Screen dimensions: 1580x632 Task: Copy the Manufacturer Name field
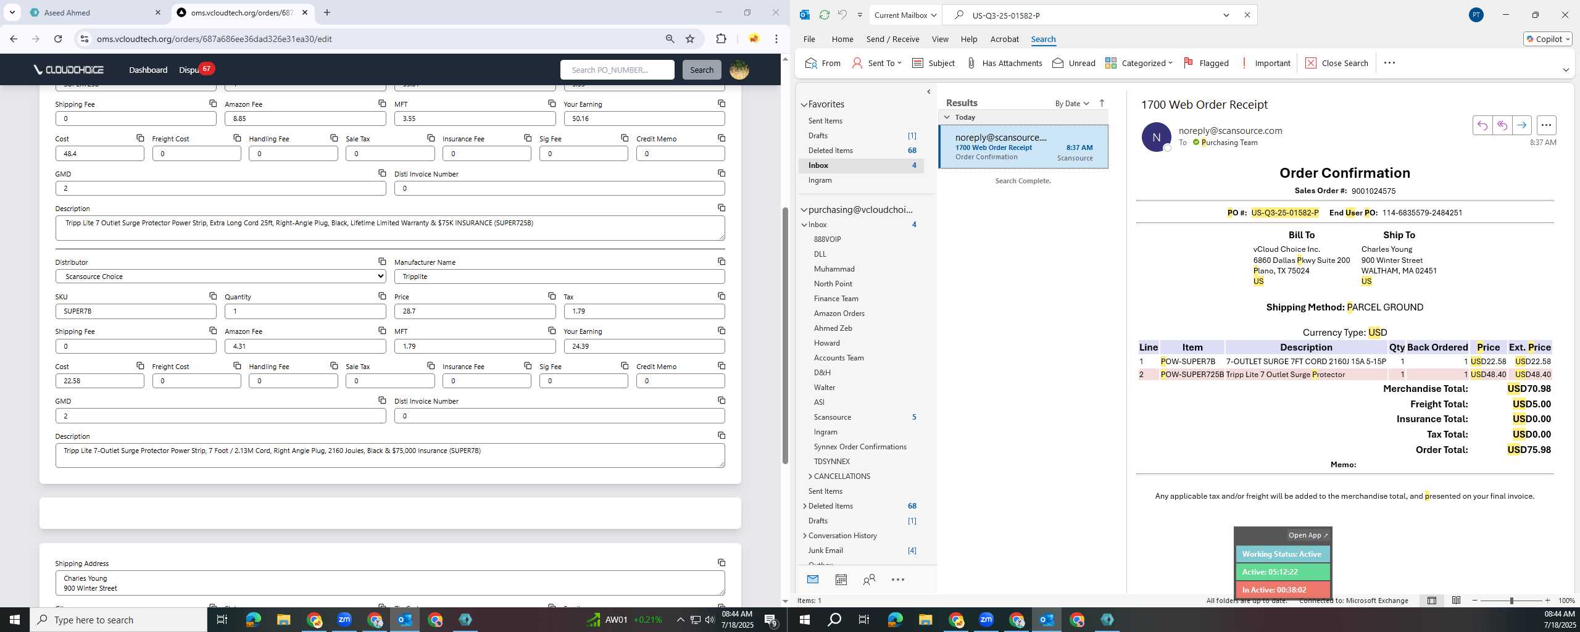pyautogui.click(x=721, y=261)
